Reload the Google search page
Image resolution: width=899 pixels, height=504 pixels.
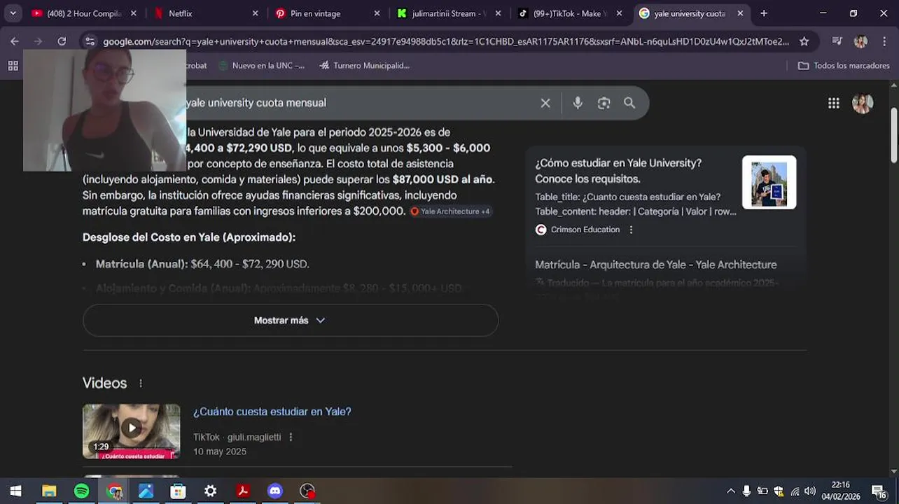click(62, 41)
